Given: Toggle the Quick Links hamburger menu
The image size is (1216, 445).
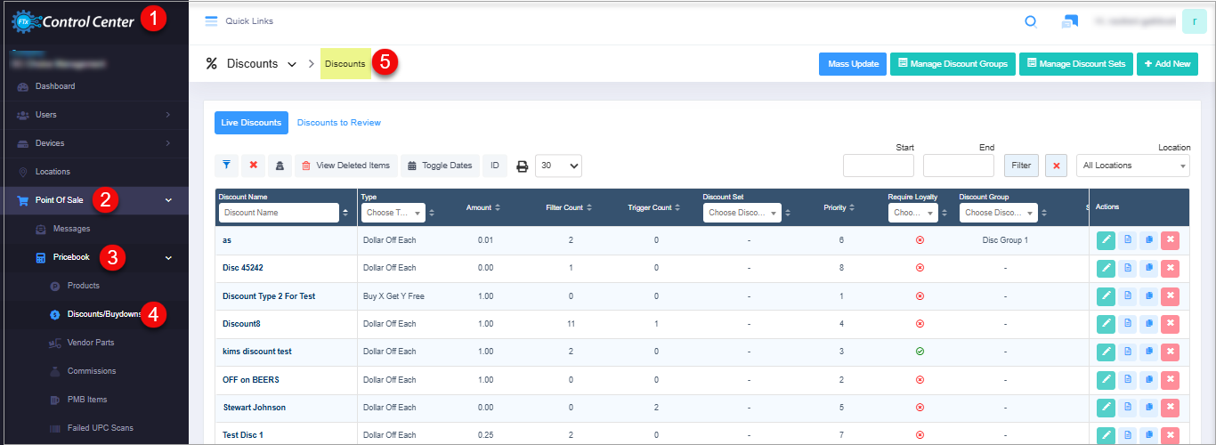Looking at the screenshot, I should coord(211,21).
